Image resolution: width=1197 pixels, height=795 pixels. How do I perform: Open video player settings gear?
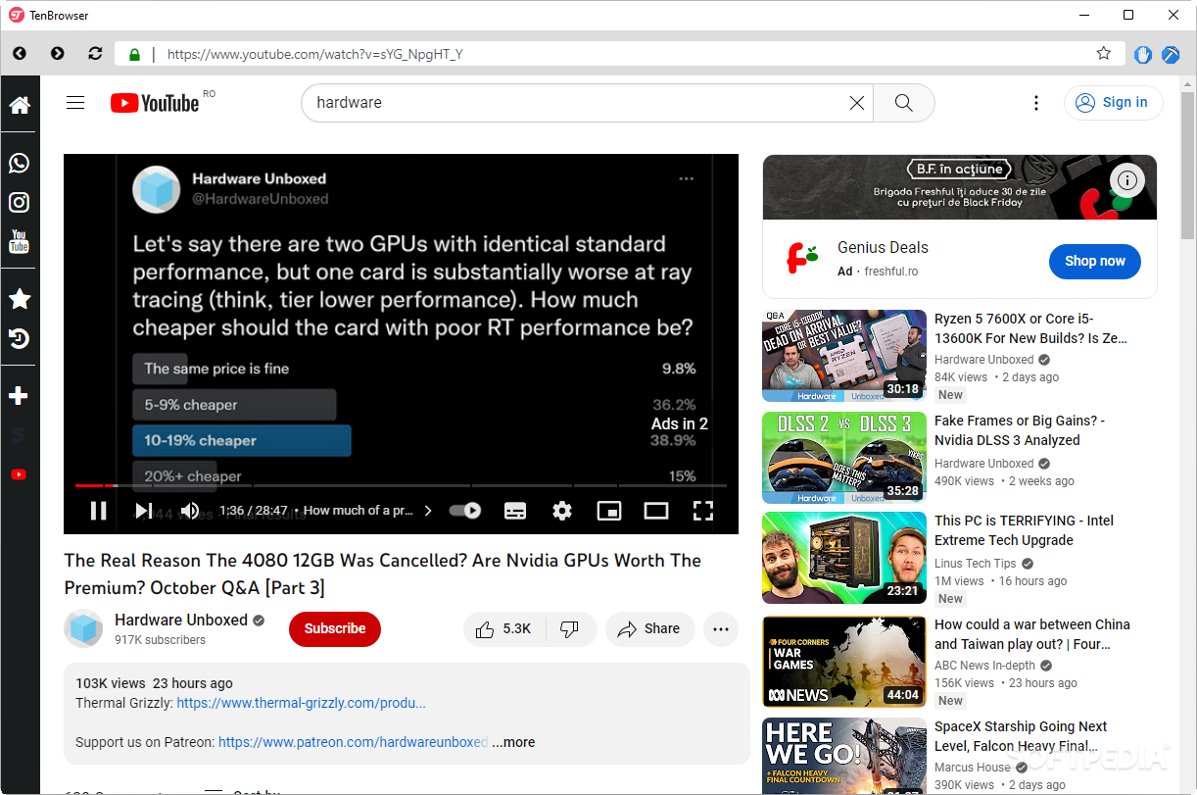[562, 510]
